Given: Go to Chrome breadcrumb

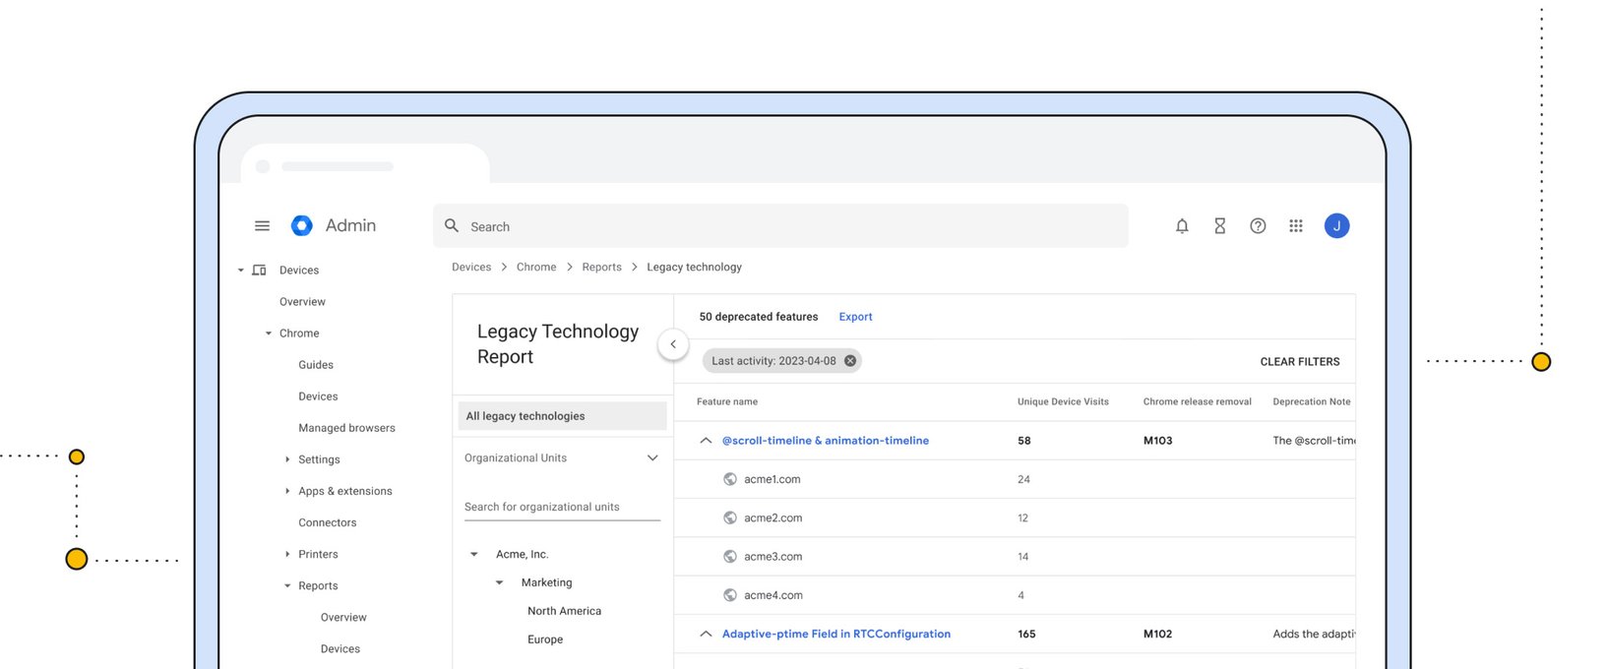Looking at the screenshot, I should [536, 267].
